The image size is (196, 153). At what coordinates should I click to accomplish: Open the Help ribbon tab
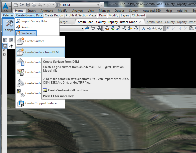coord(169,11)
